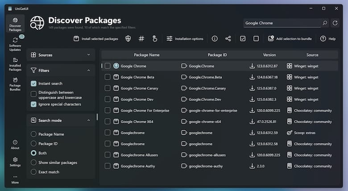Enable Distinguish between uppercase and lowercase
Viewport: 348px width, 191px height.
pos(33,94)
